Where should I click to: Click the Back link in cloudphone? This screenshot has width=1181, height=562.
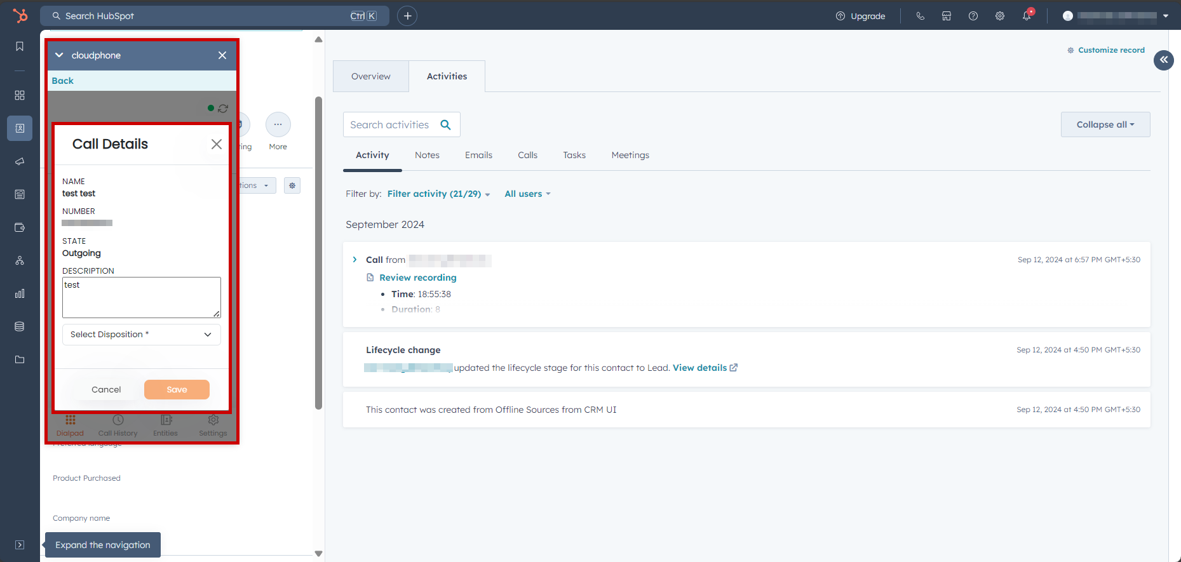click(63, 81)
